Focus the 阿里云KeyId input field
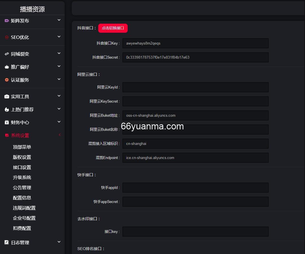This screenshot has height=254, width=305. [x=195, y=87]
